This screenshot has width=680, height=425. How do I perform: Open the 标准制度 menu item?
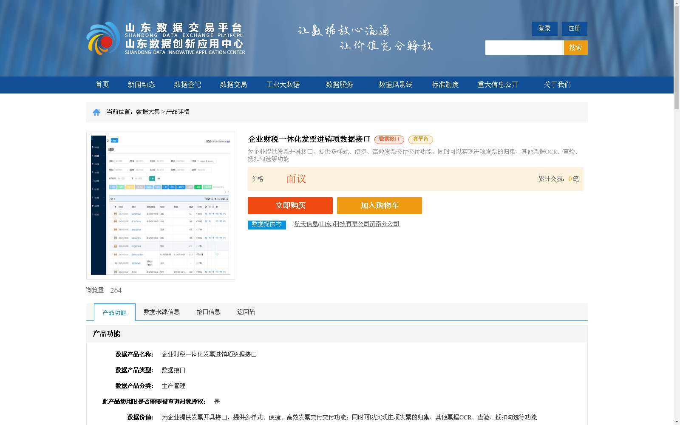pyautogui.click(x=445, y=85)
